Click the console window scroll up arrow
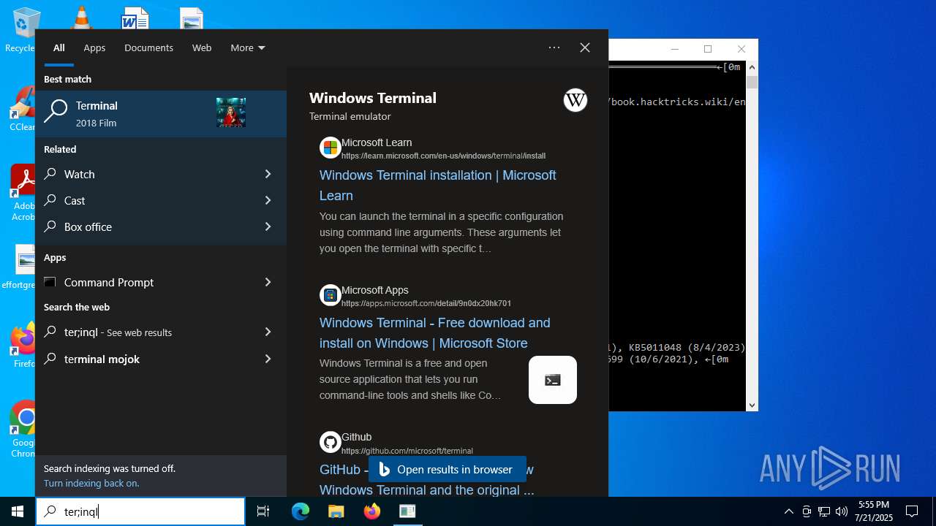Screen dimensions: 936x526 (x=752, y=67)
